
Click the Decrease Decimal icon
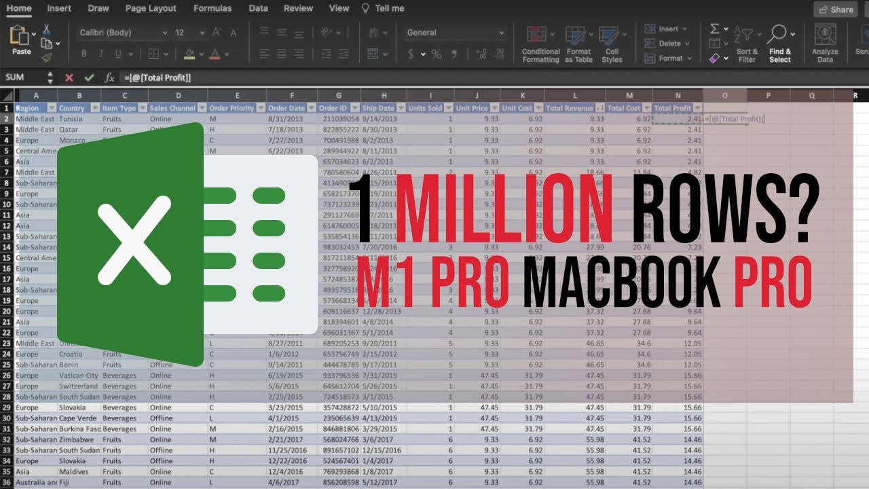498,54
